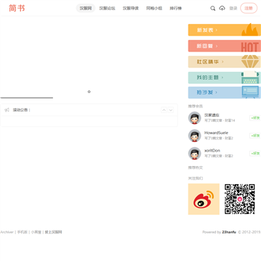Click xoritDon's avatar picture
Viewport: 261px width, 261px height.
194,154
